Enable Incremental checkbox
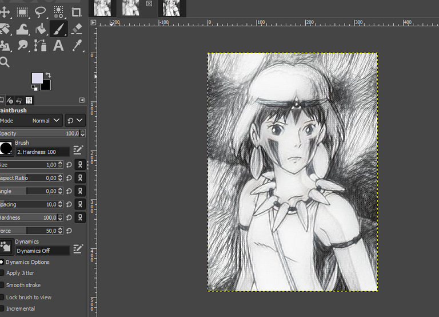This screenshot has width=439, height=317. pos(2,308)
